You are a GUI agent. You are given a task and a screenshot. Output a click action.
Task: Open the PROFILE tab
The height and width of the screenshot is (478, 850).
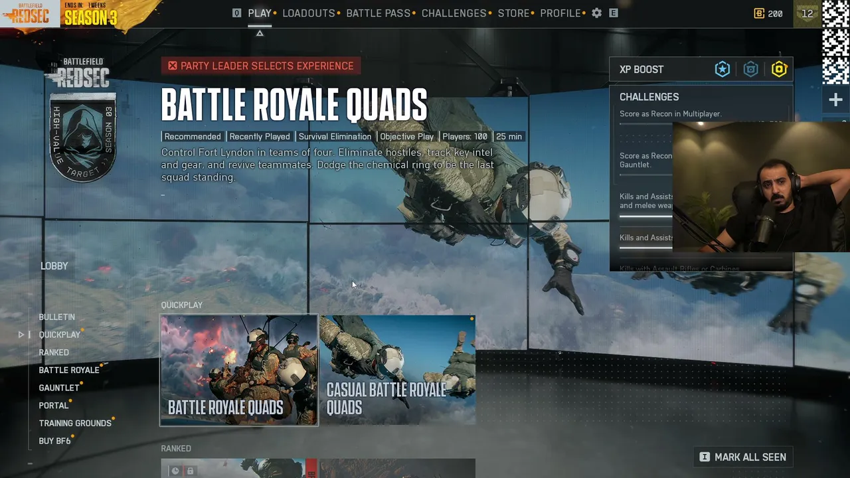[x=560, y=13]
